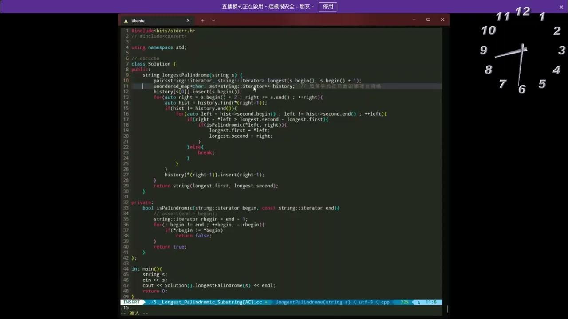The image size is (568, 319).
Task: Click the 'class Solution {' line
Action: pyautogui.click(x=154, y=64)
